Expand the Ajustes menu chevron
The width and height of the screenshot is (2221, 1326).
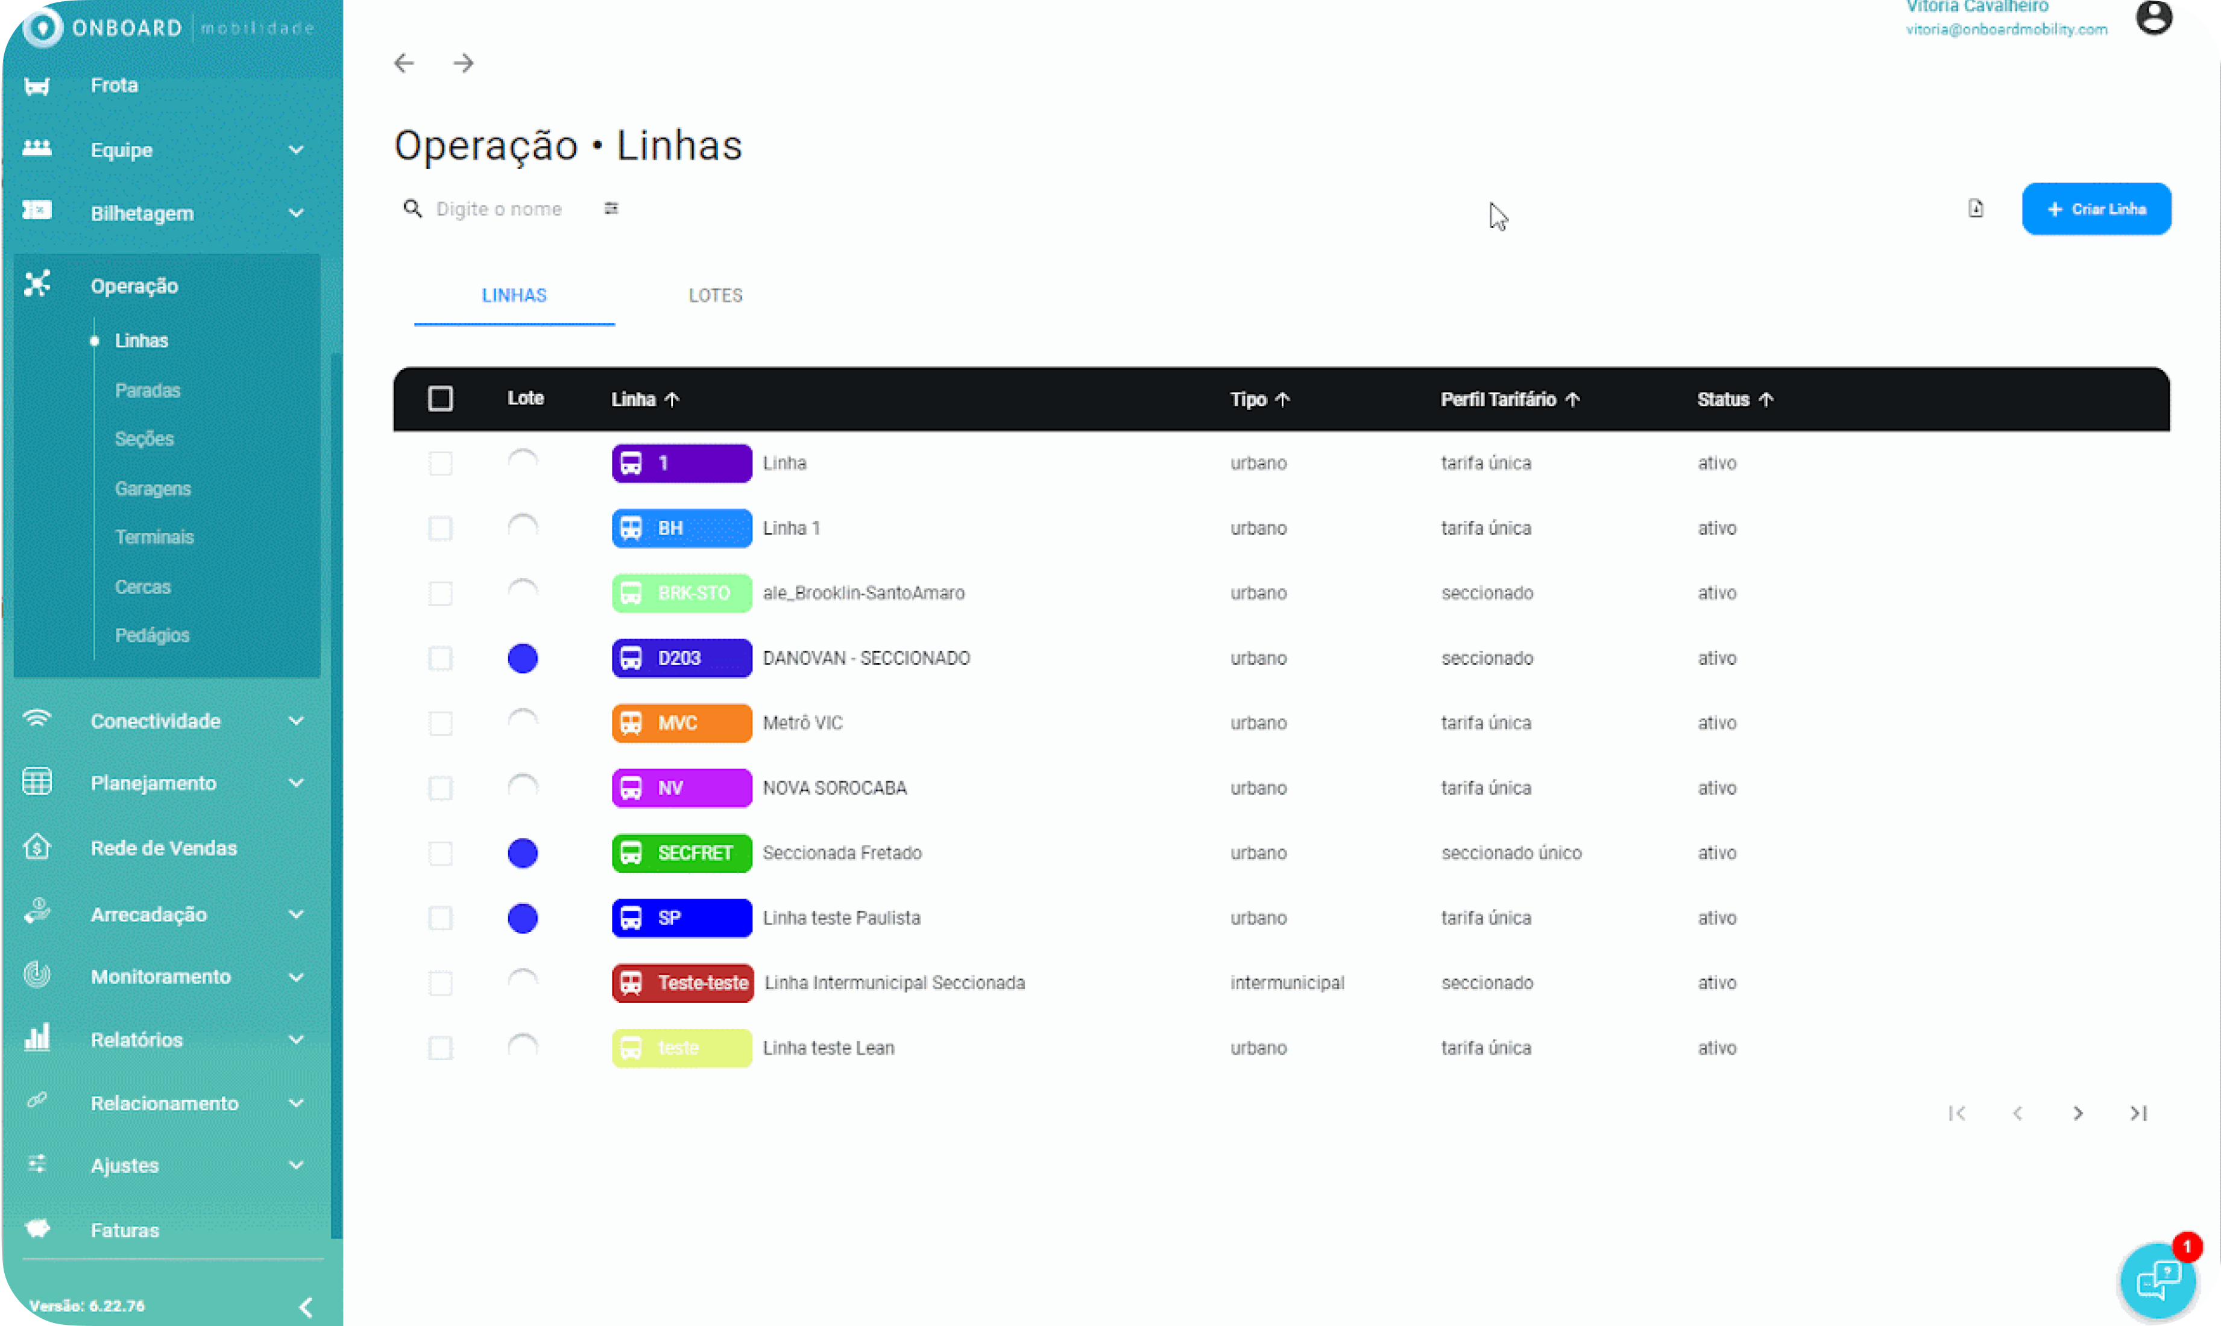[296, 1165]
